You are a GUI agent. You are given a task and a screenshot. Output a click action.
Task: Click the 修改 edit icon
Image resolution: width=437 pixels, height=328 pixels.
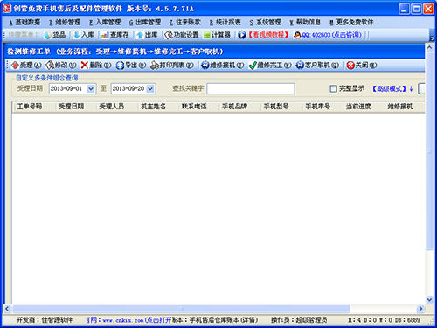coord(50,66)
